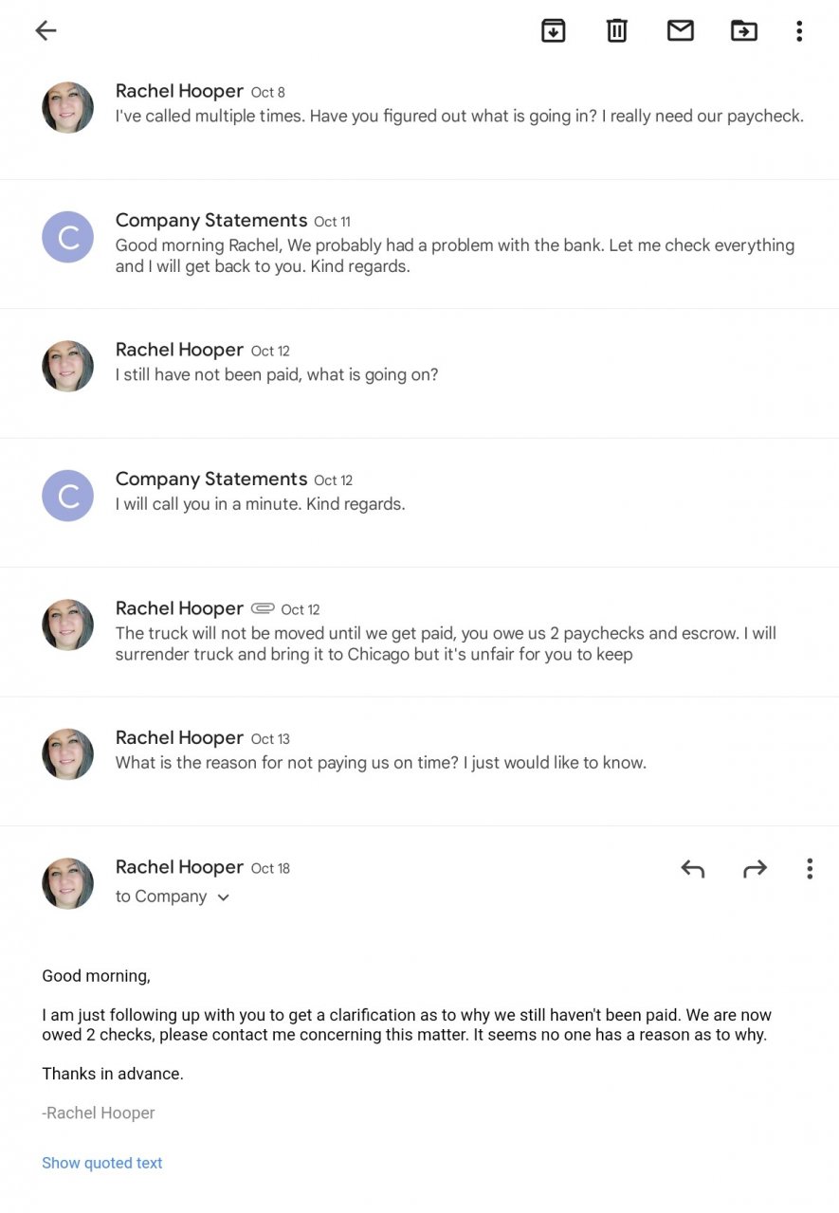Open Rachel's Oct 12 unpaid message

277,374
